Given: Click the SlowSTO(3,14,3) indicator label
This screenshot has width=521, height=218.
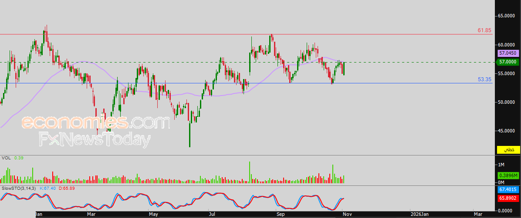Looking at the screenshot, I should tap(19, 188).
